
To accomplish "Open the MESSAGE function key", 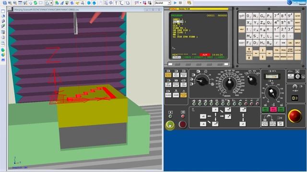I will (283, 57).
